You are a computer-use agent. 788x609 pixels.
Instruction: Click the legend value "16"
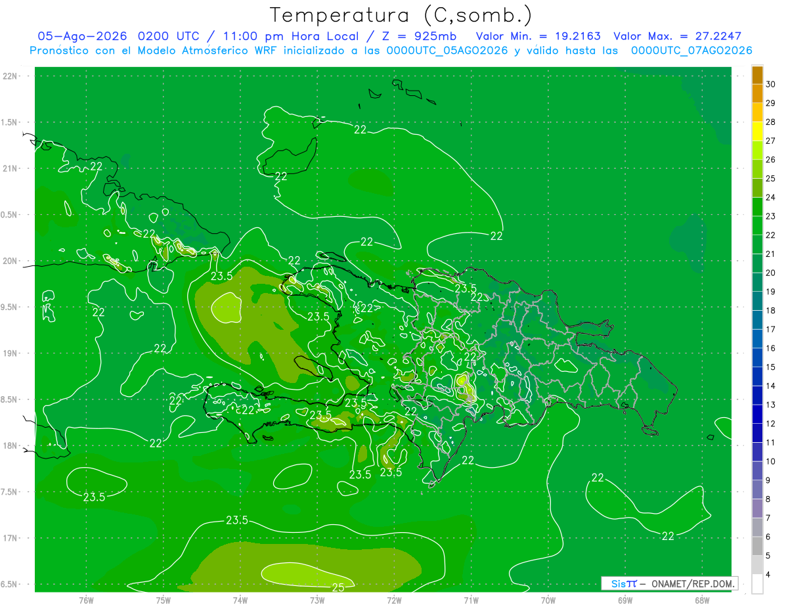tap(771, 348)
